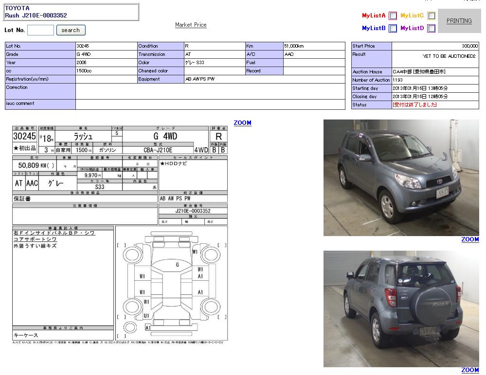
Task: Click the purple MyListD label
Action: coord(412,28)
